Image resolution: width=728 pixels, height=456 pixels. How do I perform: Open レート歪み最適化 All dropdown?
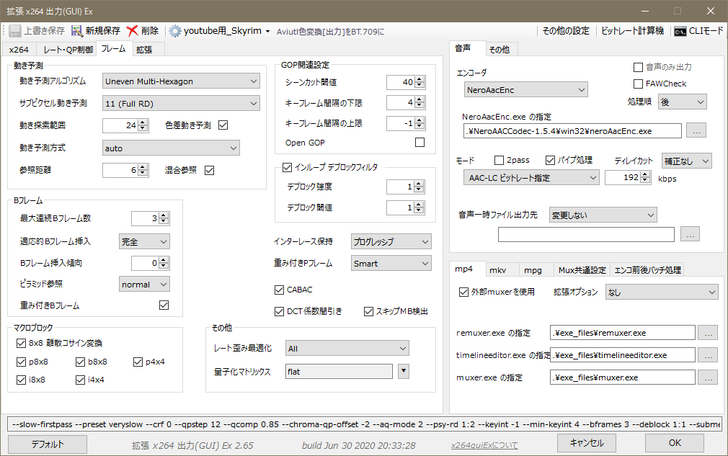[x=347, y=349]
